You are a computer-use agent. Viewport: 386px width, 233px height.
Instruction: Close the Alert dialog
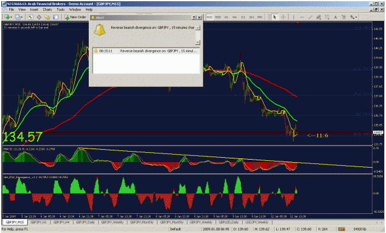(199, 17)
